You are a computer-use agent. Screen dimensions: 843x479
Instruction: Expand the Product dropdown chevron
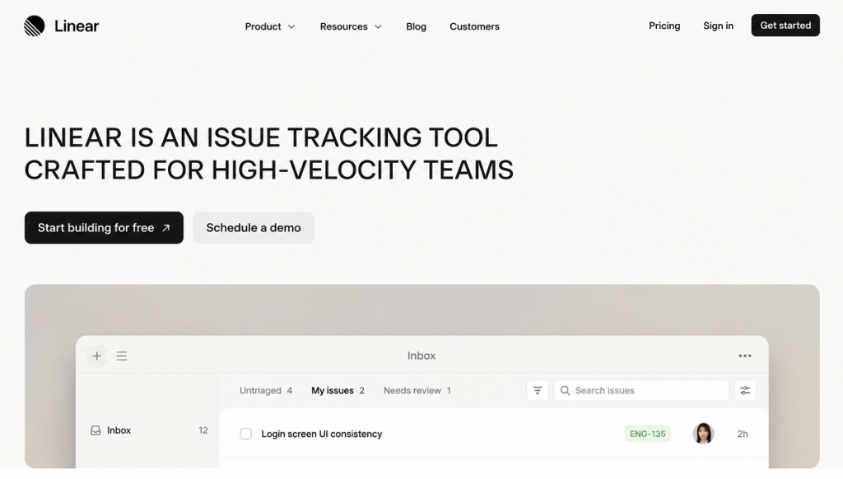pyautogui.click(x=291, y=26)
